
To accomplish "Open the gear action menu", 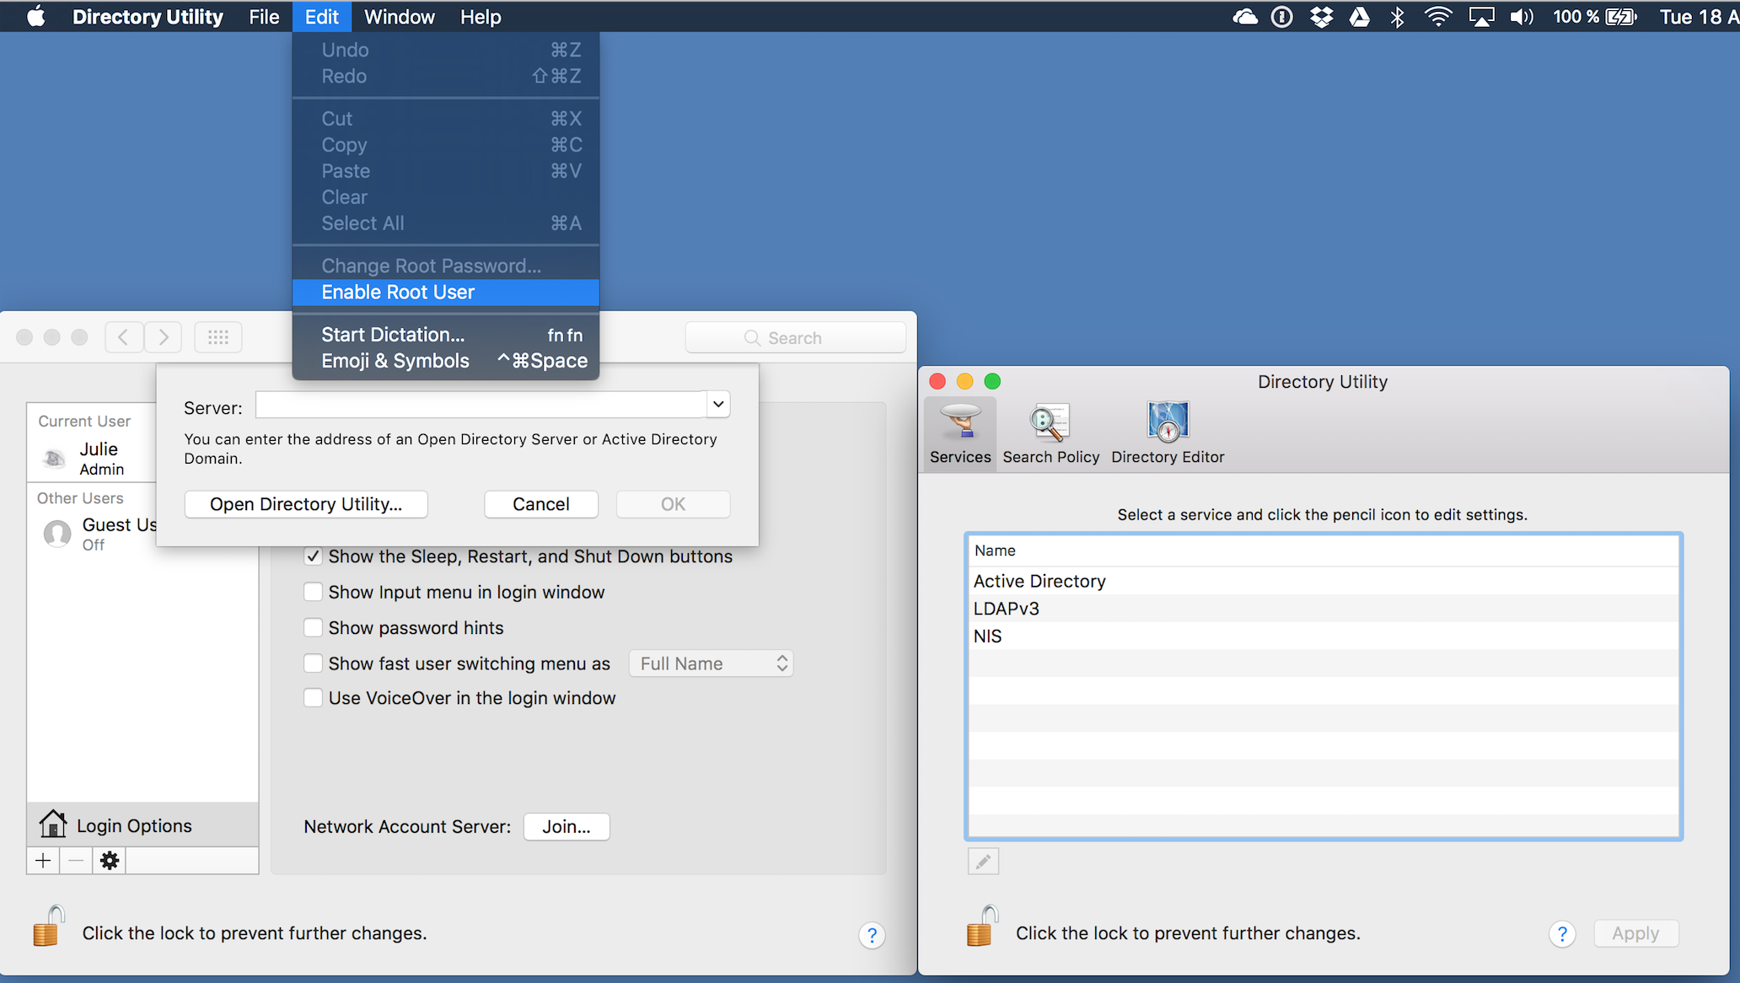I will (110, 861).
